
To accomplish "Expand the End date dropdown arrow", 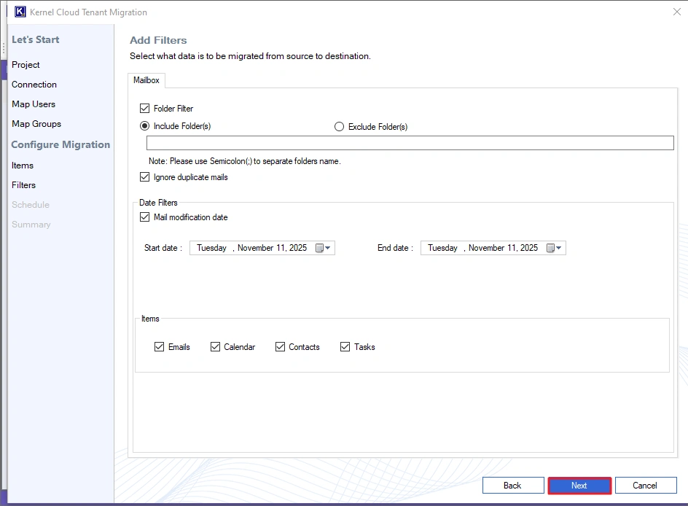I will coord(560,247).
